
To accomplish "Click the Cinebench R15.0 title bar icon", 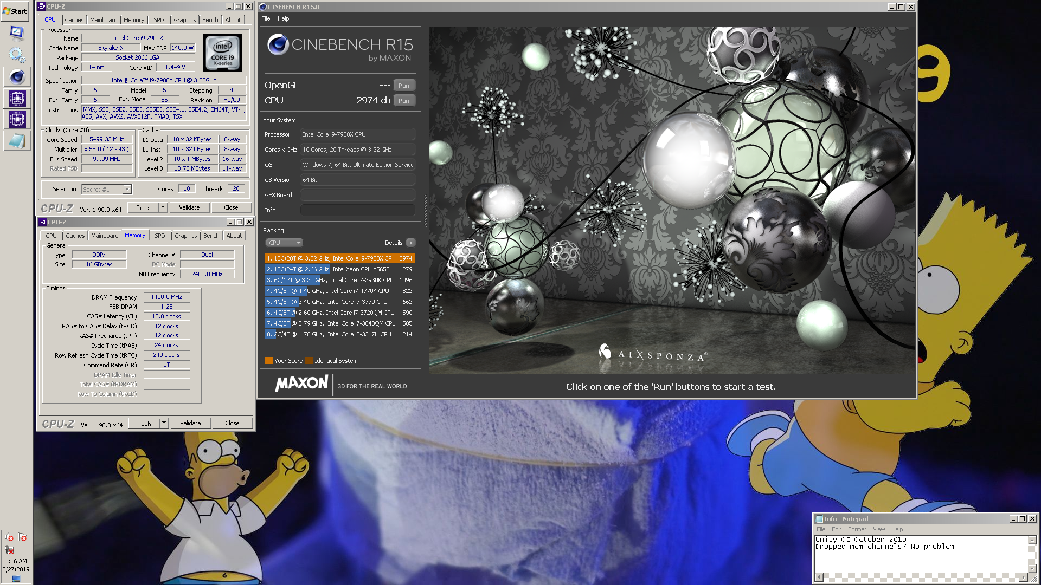I will coord(263,7).
